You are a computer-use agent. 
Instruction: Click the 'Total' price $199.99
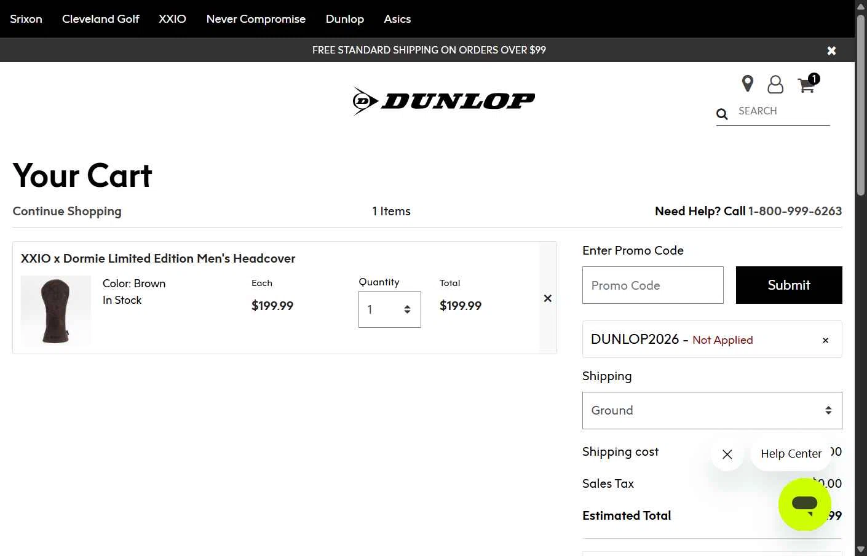point(461,306)
